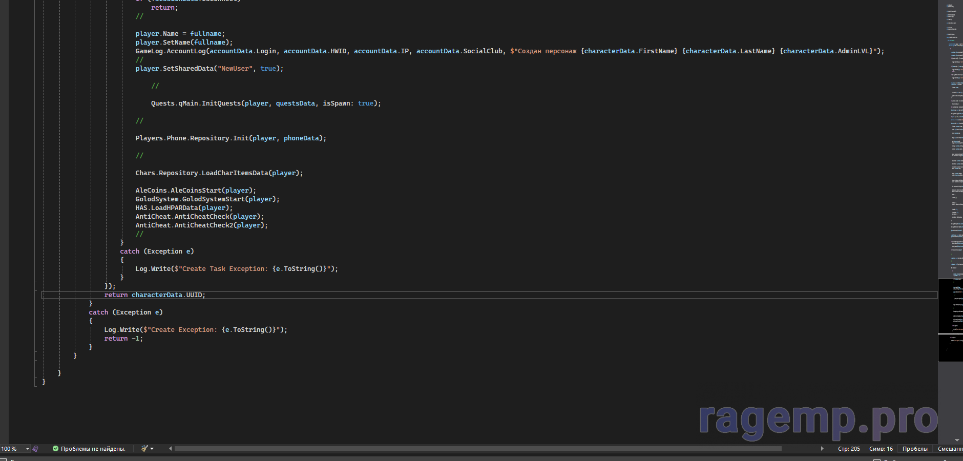Click LoadCharItemsData in the Chars.Repository line
The width and height of the screenshot is (963, 461).
pos(235,173)
